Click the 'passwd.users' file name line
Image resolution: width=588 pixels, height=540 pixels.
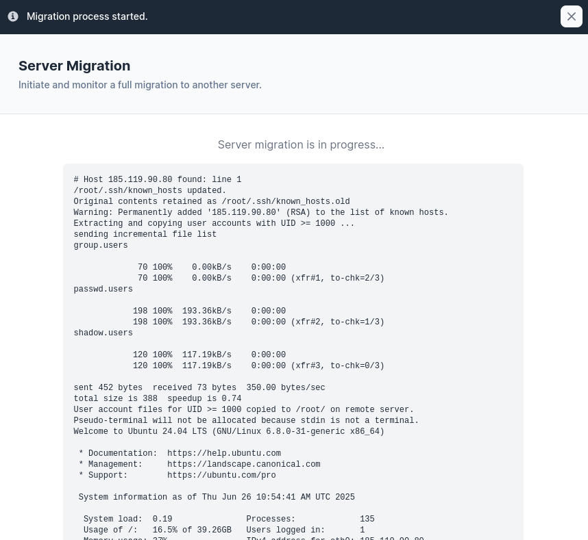click(103, 289)
